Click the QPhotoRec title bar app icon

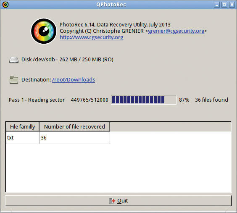coord(5,5)
